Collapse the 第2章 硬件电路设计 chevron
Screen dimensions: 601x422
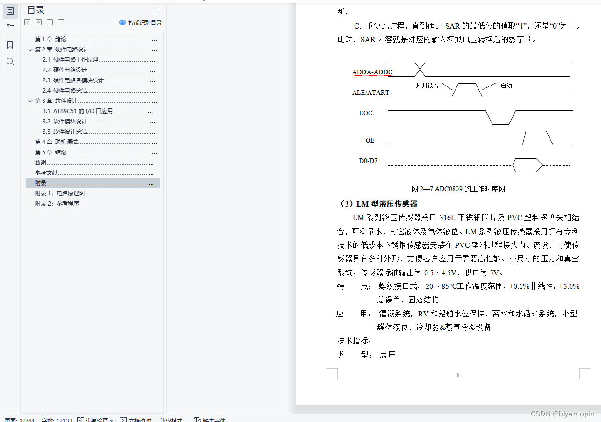tap(30, 50)
